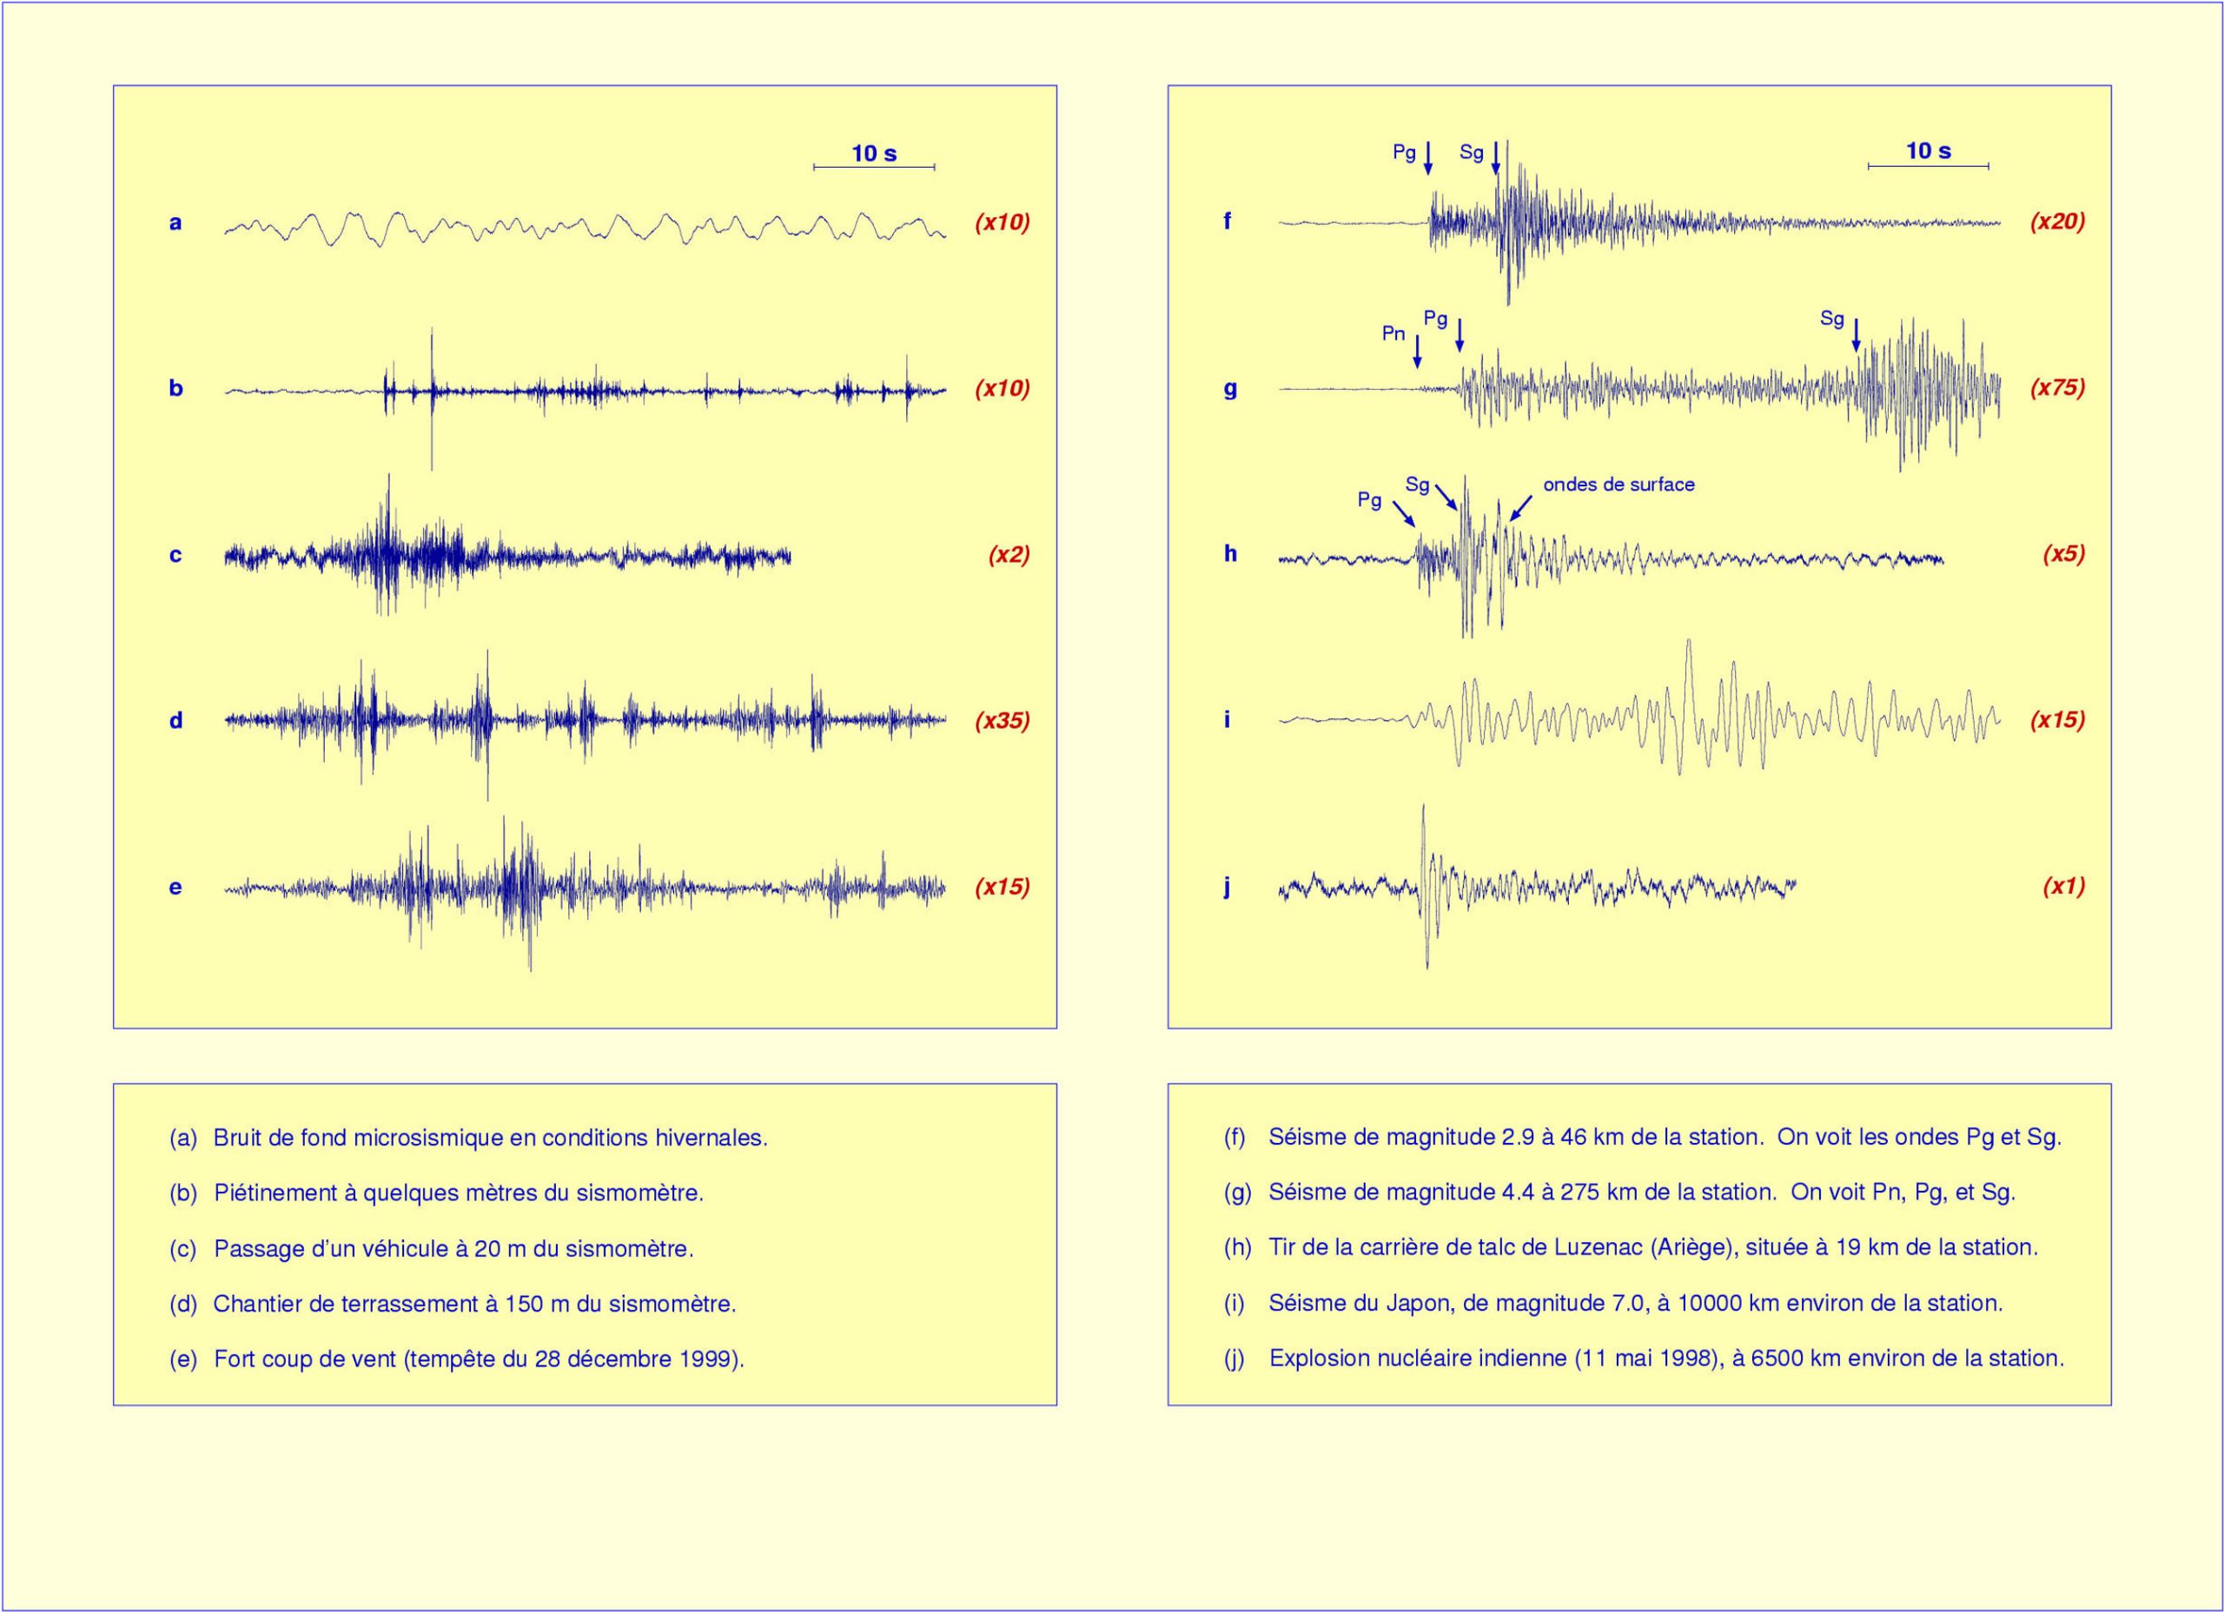2224x1612 pixels.
Task: Select the (x15) gain label beside trace e
Action: (x=1003, y=888)
